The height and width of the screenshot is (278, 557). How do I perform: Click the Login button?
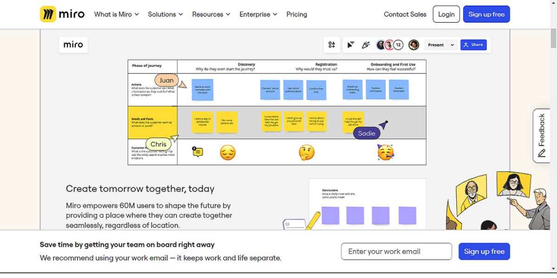[x=446, y=14]
